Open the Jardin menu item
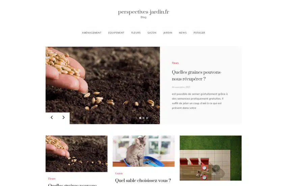 [168, 33]
